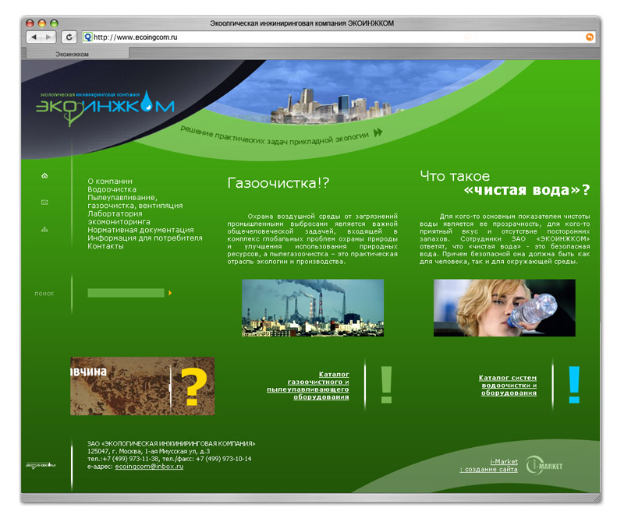Follow the ecoingcom@inbox.ru email link

coord(149,467)
